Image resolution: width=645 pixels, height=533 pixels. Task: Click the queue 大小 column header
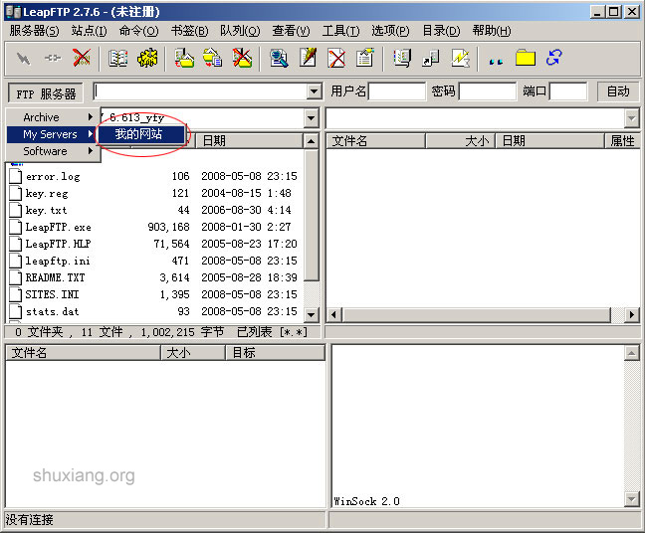pyautogui.click(x=193, y=353)
